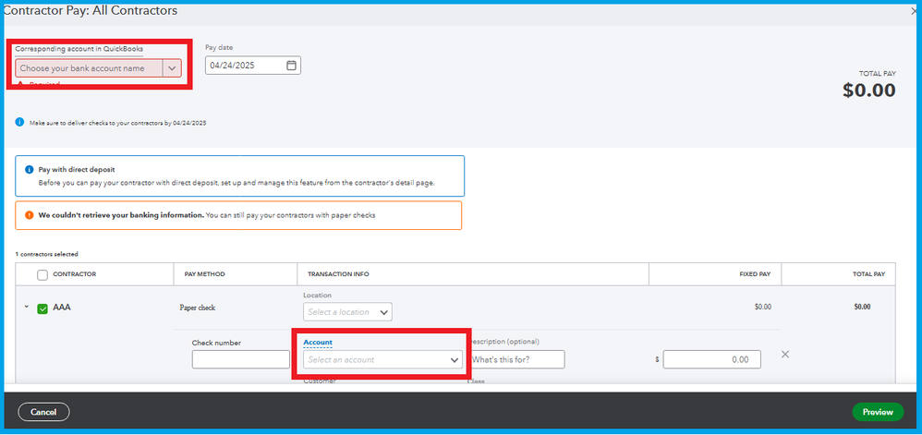
Task: Collapse the AAA contractor row
Action: 27,307
